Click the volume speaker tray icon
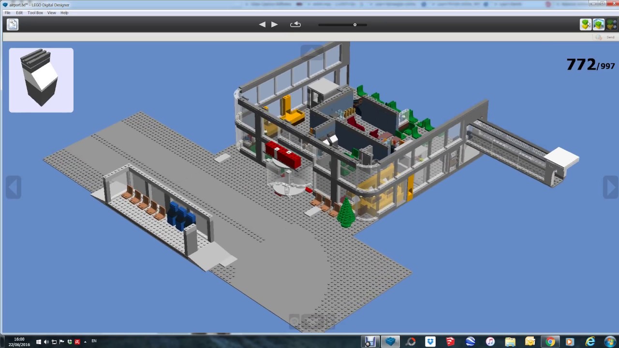Screen dimensions: 619x348 point(46,342)
